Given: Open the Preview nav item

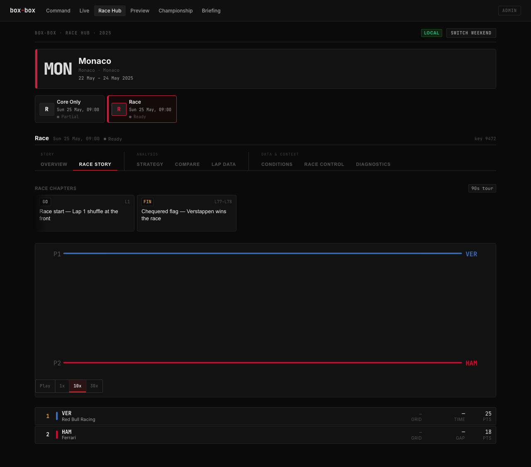Looking at the screenshot, I should [x=140, y=11].
